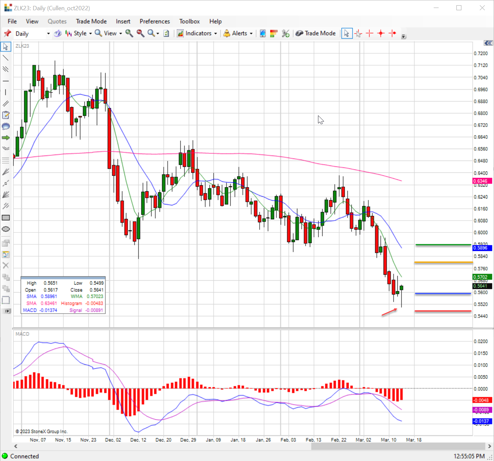Open the Daily timeframe dropdown
This screenshot has height=461, width=494.
point(32,34)
